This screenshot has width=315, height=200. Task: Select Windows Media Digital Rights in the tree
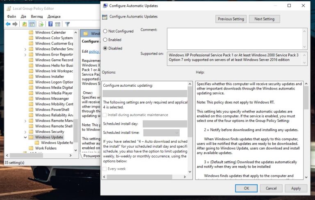tap(54, 88)
